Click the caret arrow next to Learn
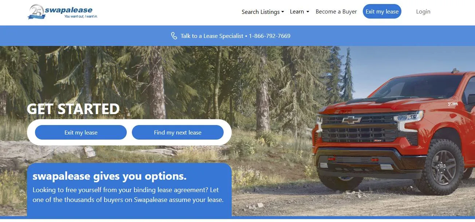The height and width of the screenshot is (222, 475). [x=307, y=12]
